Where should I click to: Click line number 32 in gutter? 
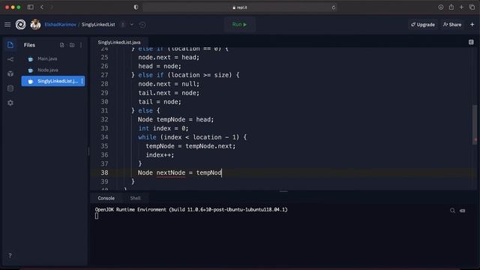[104, 119]
